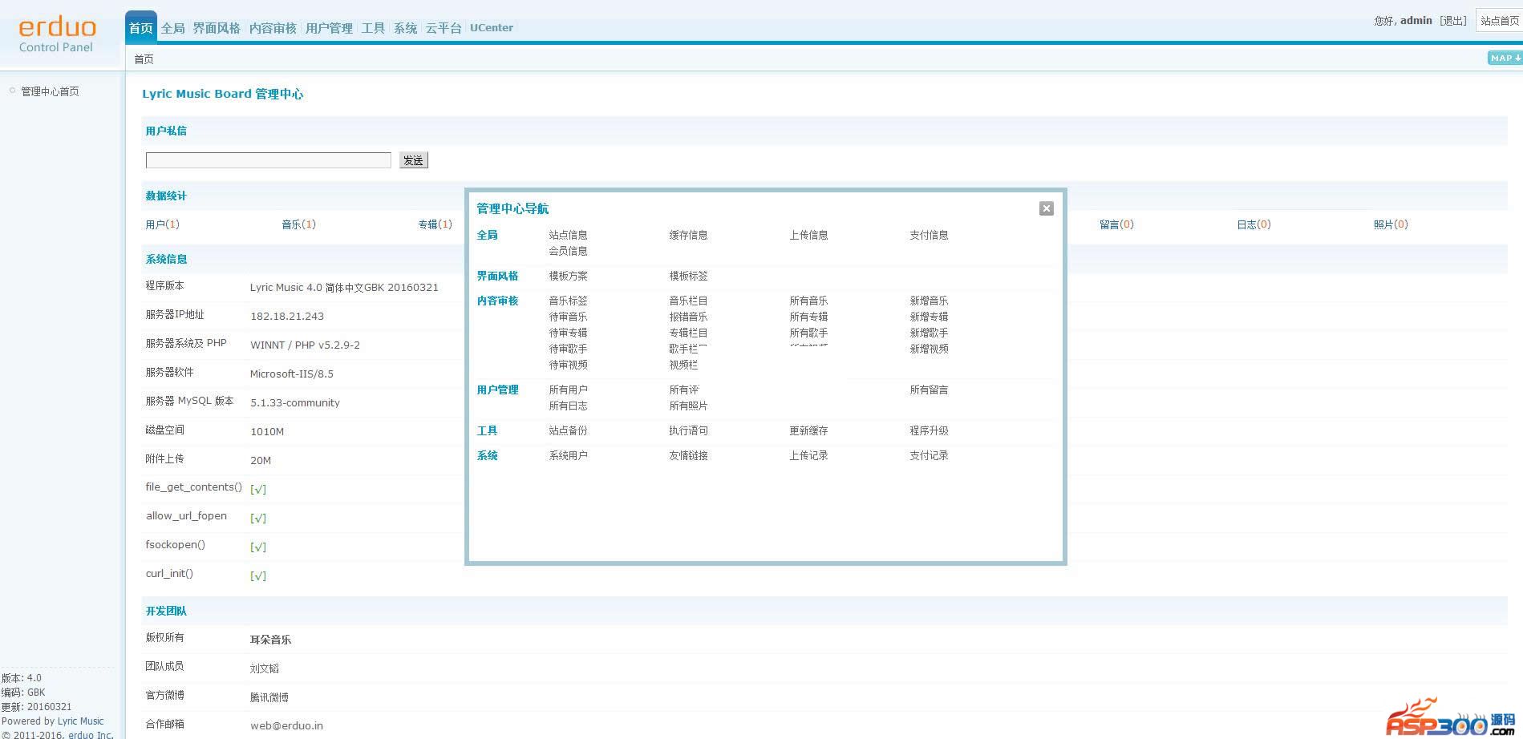Open 模板方案 in the navigation popup

[x=568, y=276]
